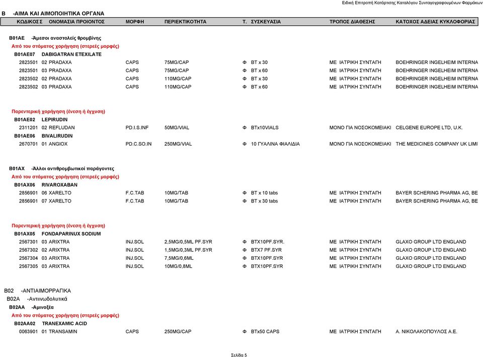Click THE MEDICINES COMPANY UK holder
The width and height of the screenshot is (483, 357).
tap(437, 144)
